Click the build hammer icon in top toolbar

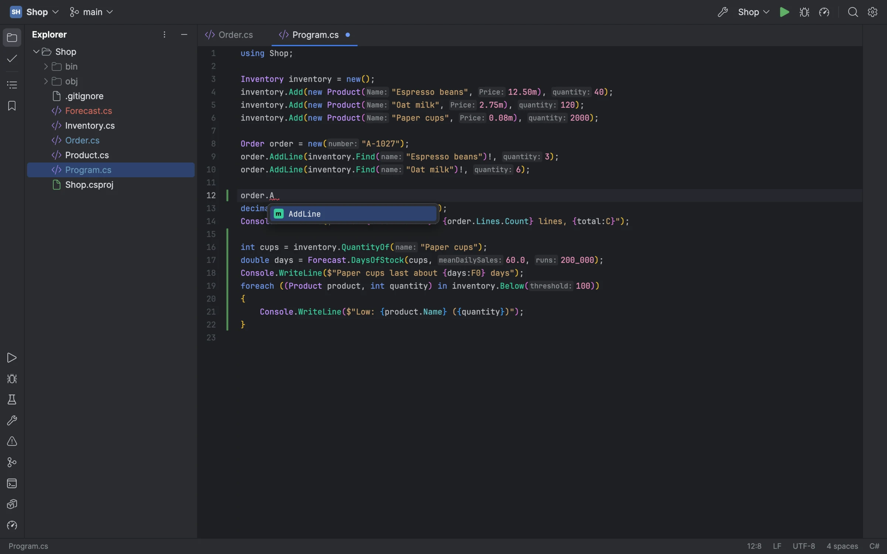(723, 12)
